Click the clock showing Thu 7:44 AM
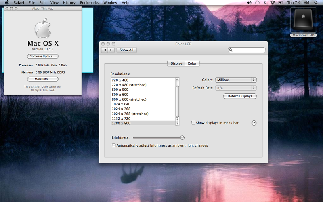Screen dimensions: 323x202 298,3
